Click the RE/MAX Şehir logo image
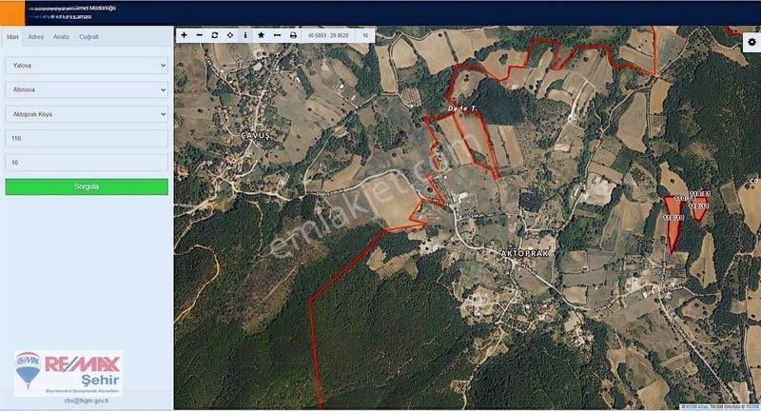Viewport: 761px width, 411px height. coord(68,373)
